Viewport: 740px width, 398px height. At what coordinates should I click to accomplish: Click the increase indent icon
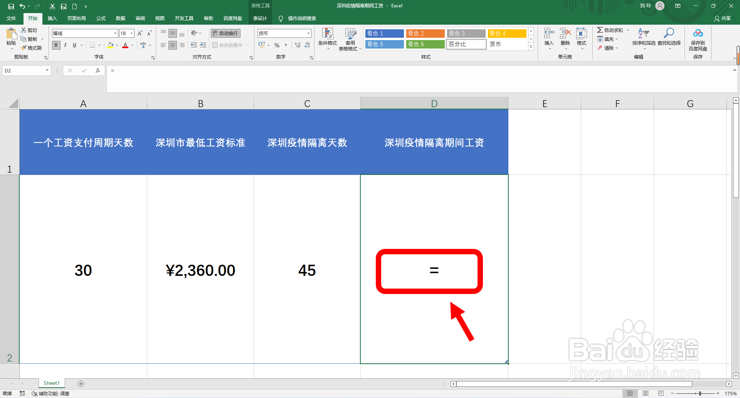203,45
